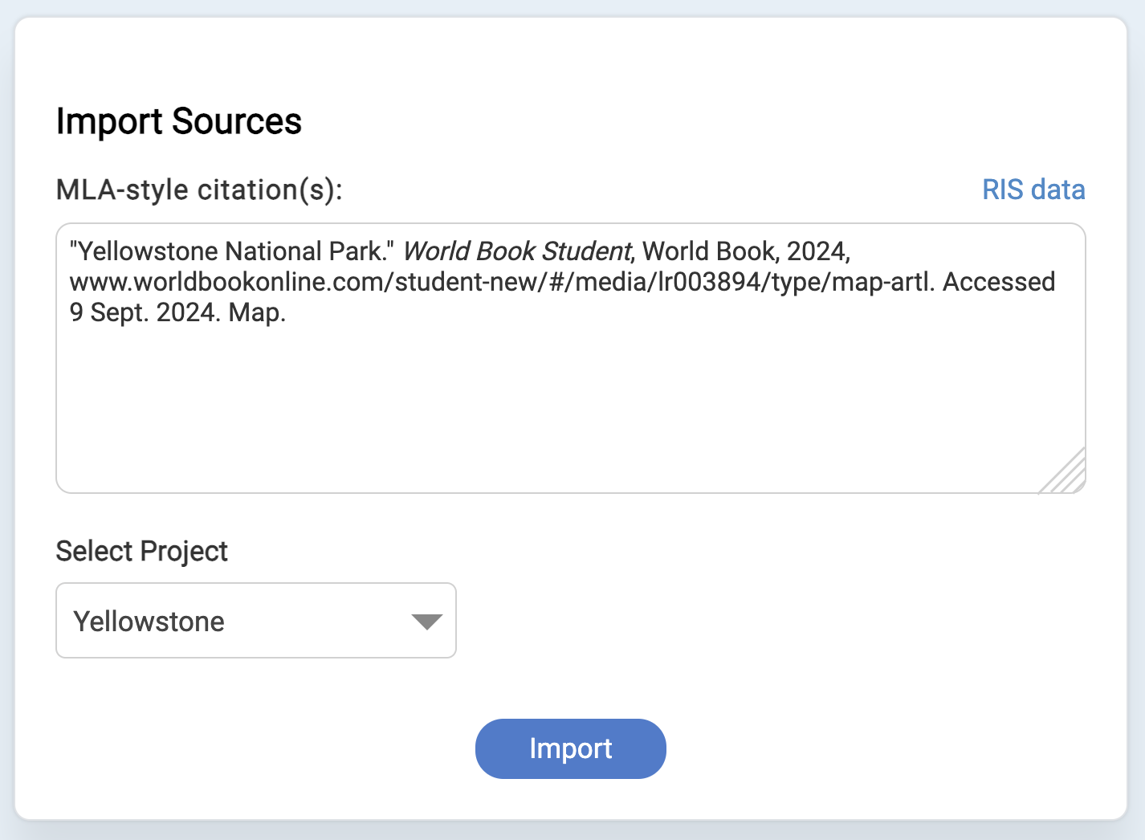The height and width of the screenshot is (840, 1145).
Task: Click the "Import Sources" heading
Action: [x=178, y=121]
